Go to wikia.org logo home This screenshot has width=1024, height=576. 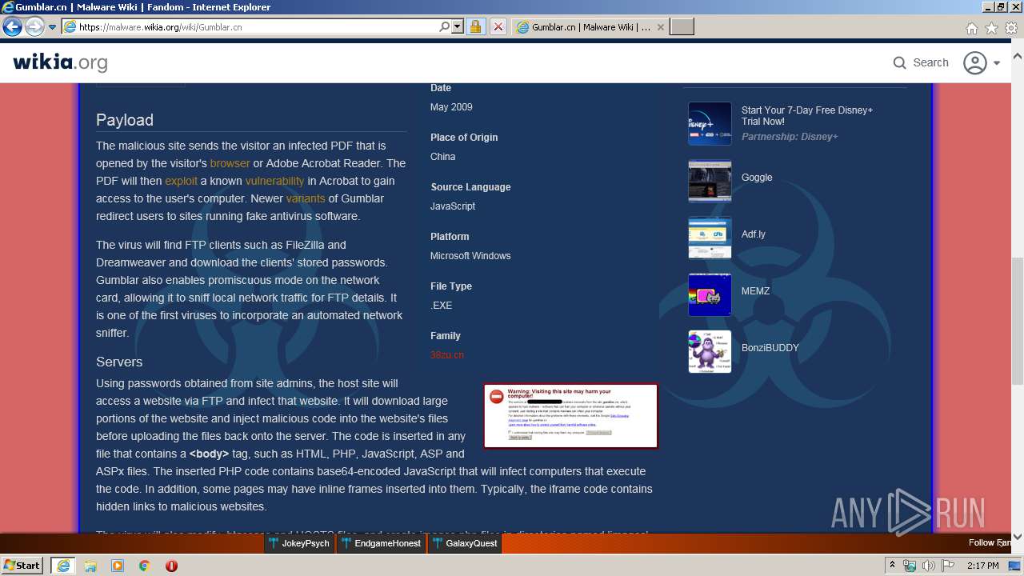(x=60, y=62)
